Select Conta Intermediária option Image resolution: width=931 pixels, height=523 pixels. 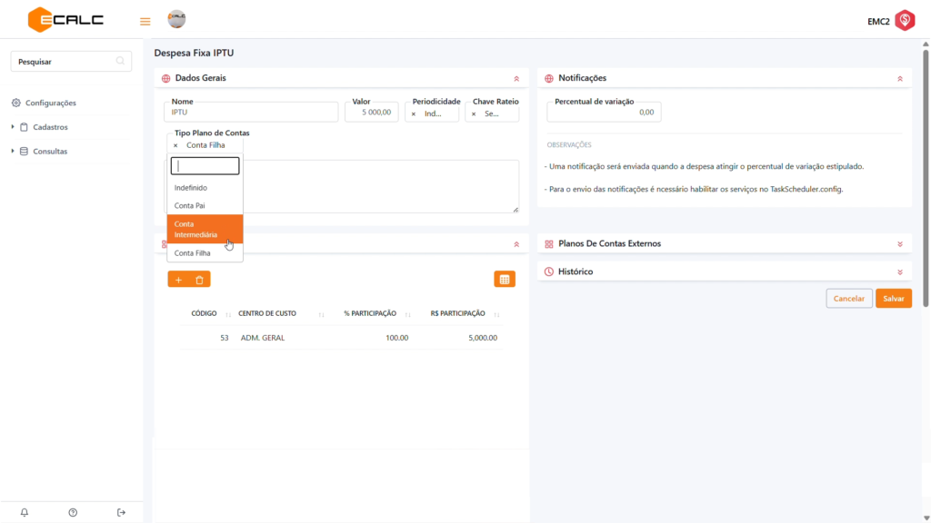click(205, 229)
